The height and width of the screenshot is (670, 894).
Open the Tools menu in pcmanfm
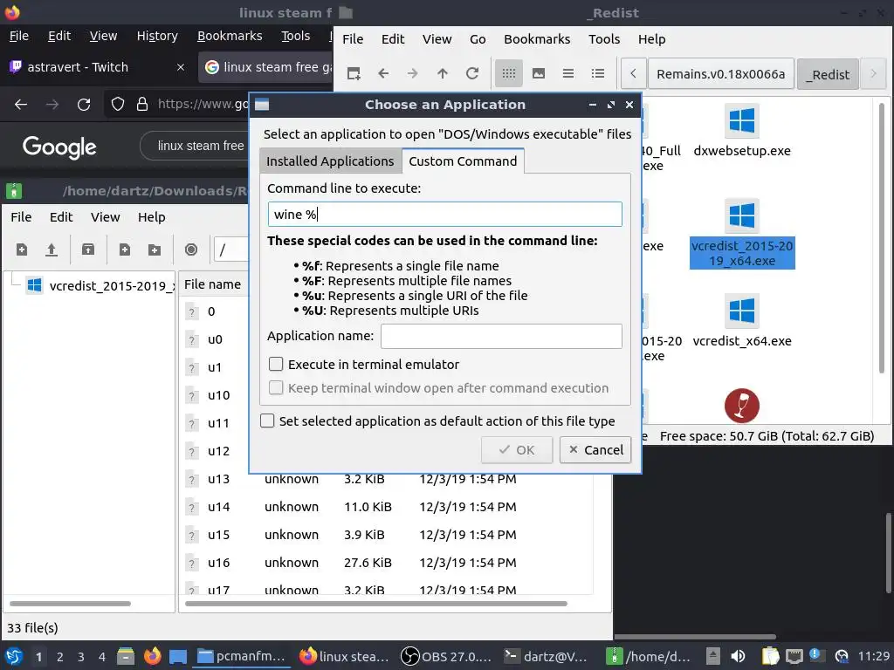604,39
